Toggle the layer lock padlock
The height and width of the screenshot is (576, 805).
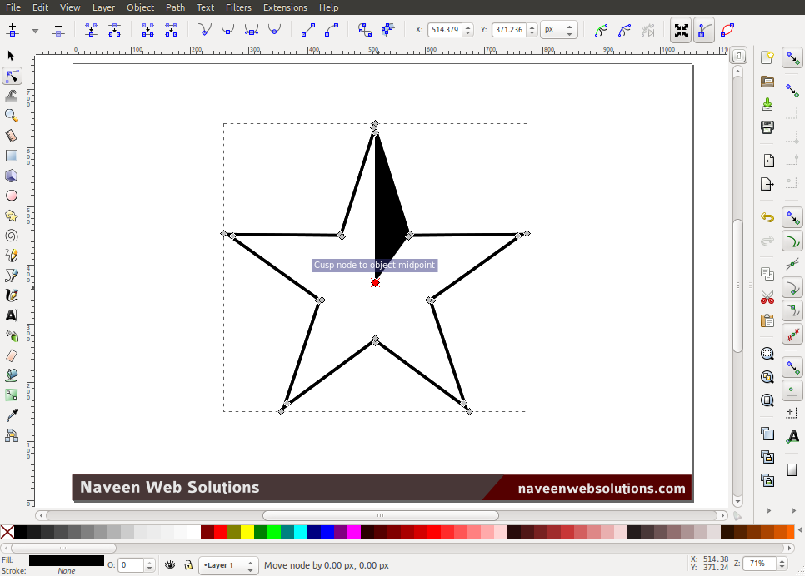pos(189,565)
